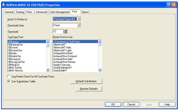178x110 pixels.
Task: Close the Properties dialog with X
Action: coord(174,5)
